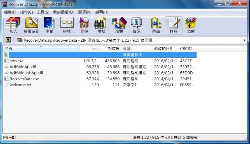Click the size value 57,344
Viewport: 250px width, 144px height.
pyautogui.click(x=92, y=79)
